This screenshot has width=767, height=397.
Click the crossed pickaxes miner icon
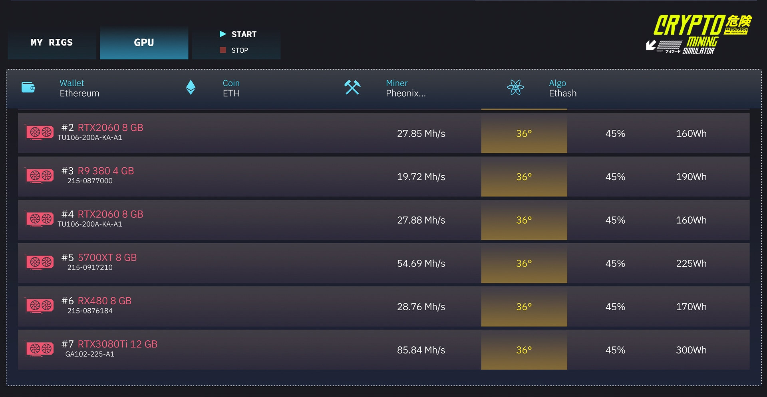click(352, 87)
